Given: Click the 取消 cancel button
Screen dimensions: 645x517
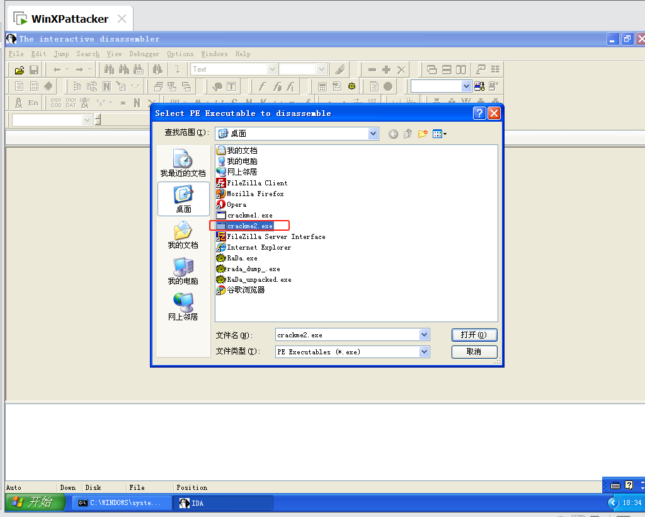Looking at the screenshot, I should click(474, 352).
